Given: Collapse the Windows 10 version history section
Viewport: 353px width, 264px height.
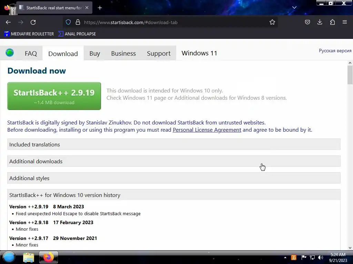Looking at the screenshot, I should pyautogui.click(x=174, y=195).
